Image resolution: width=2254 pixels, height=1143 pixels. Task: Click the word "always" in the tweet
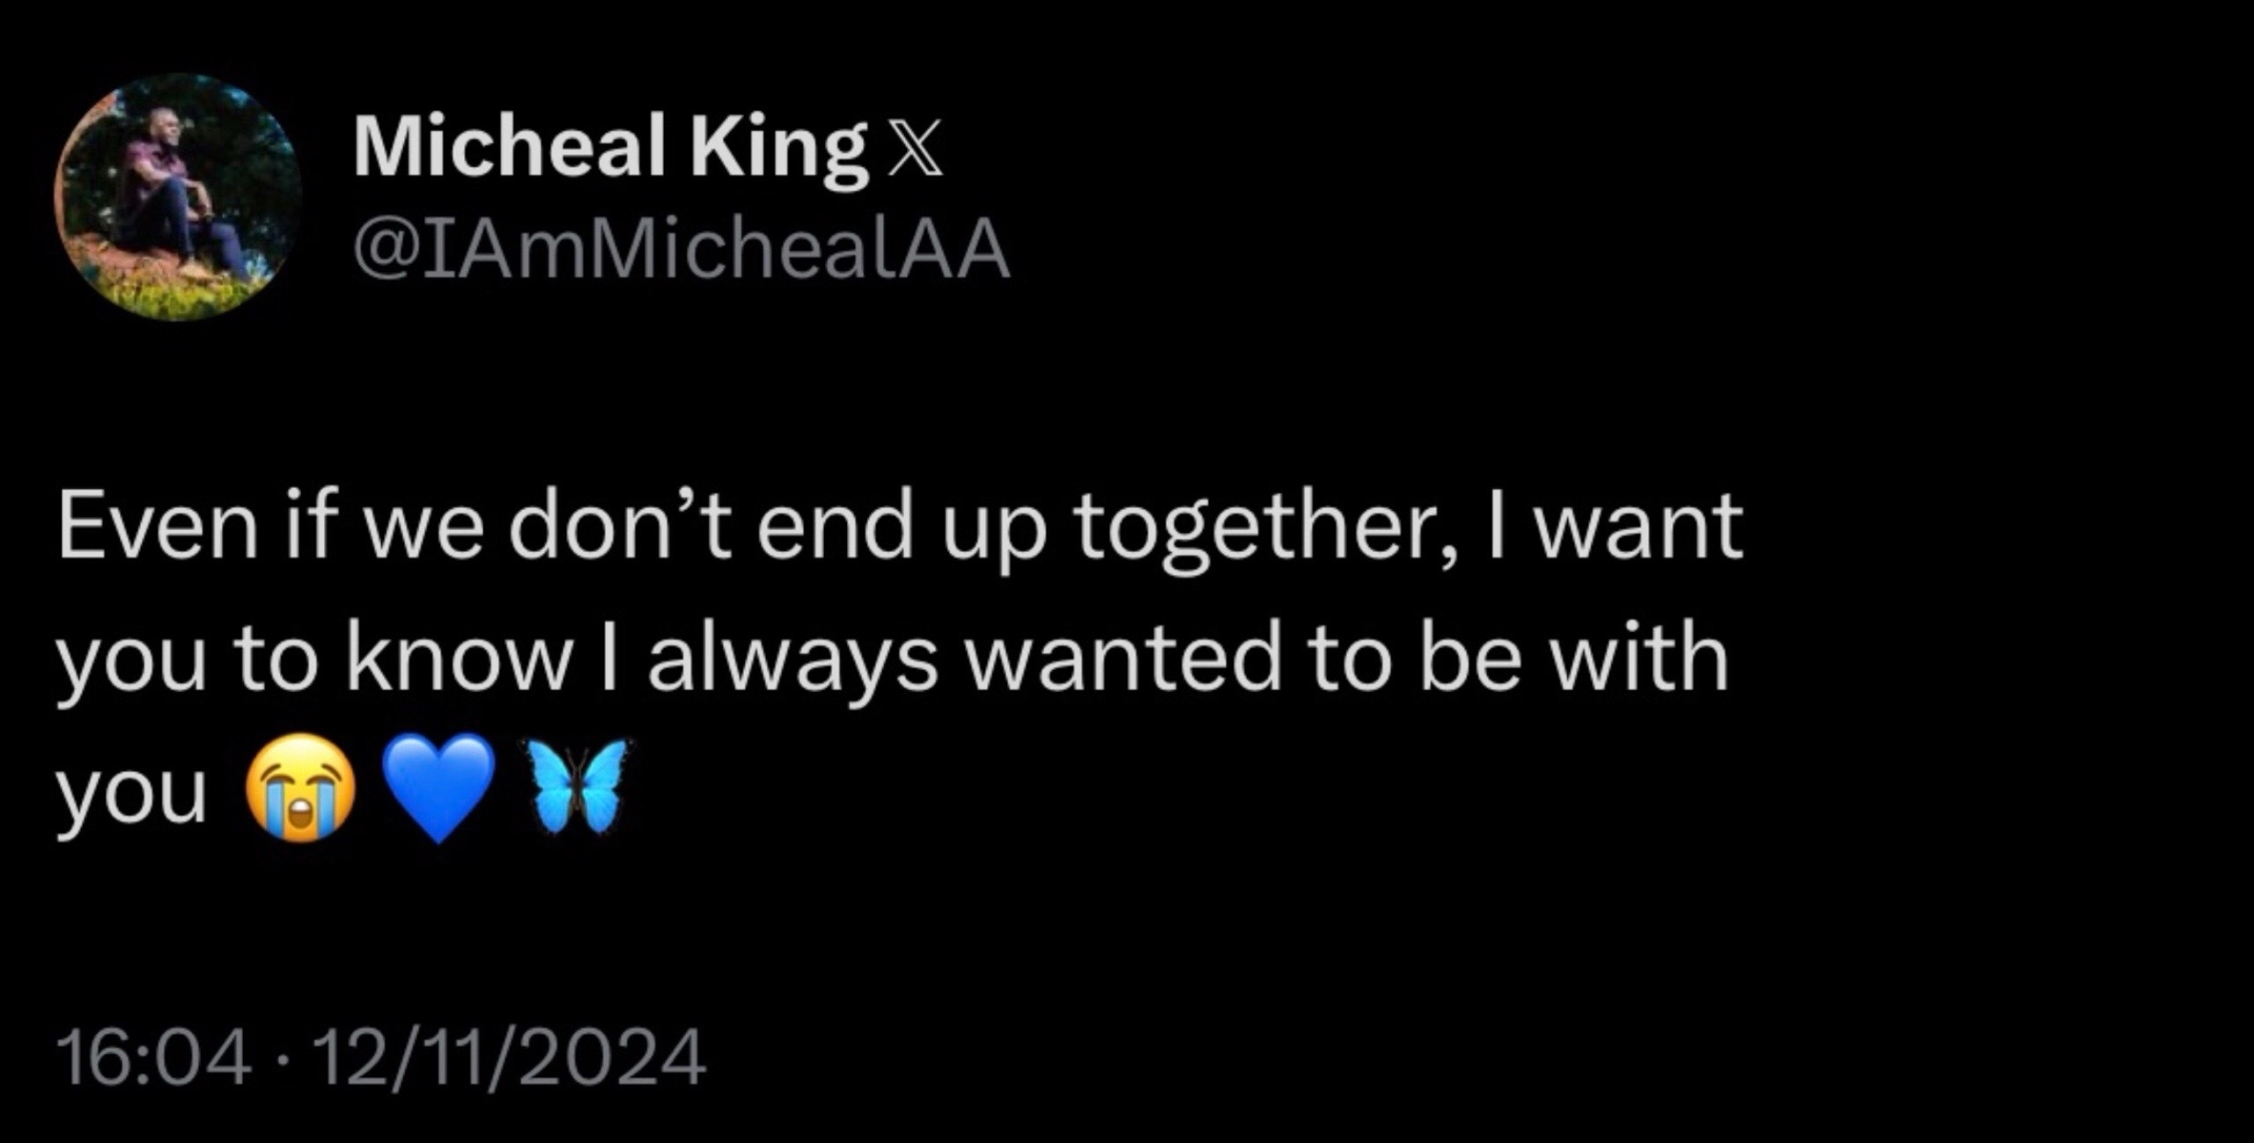[x=792, y=660]
